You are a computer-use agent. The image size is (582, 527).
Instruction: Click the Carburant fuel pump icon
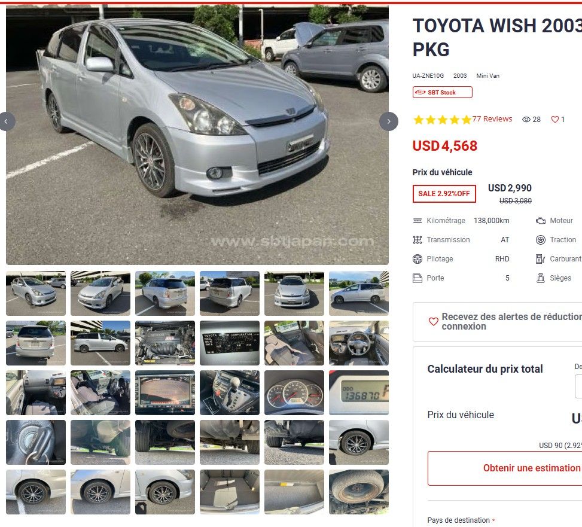(541, 259)
